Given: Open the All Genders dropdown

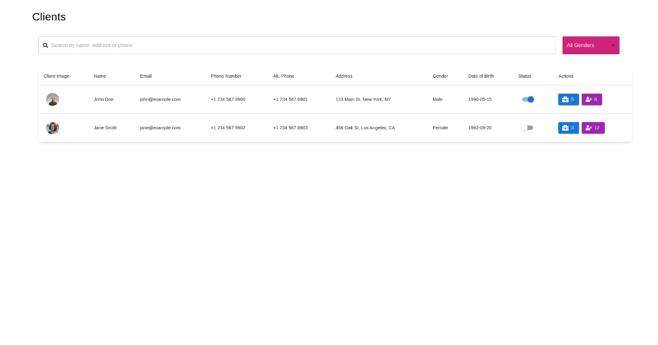Looking at the screenshot, I should pos(591,45).
